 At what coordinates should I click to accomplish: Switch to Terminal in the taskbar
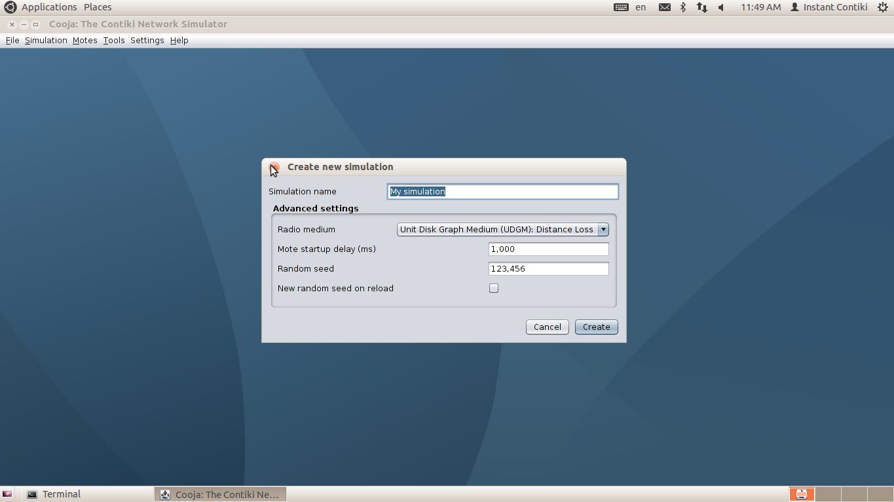61,494
